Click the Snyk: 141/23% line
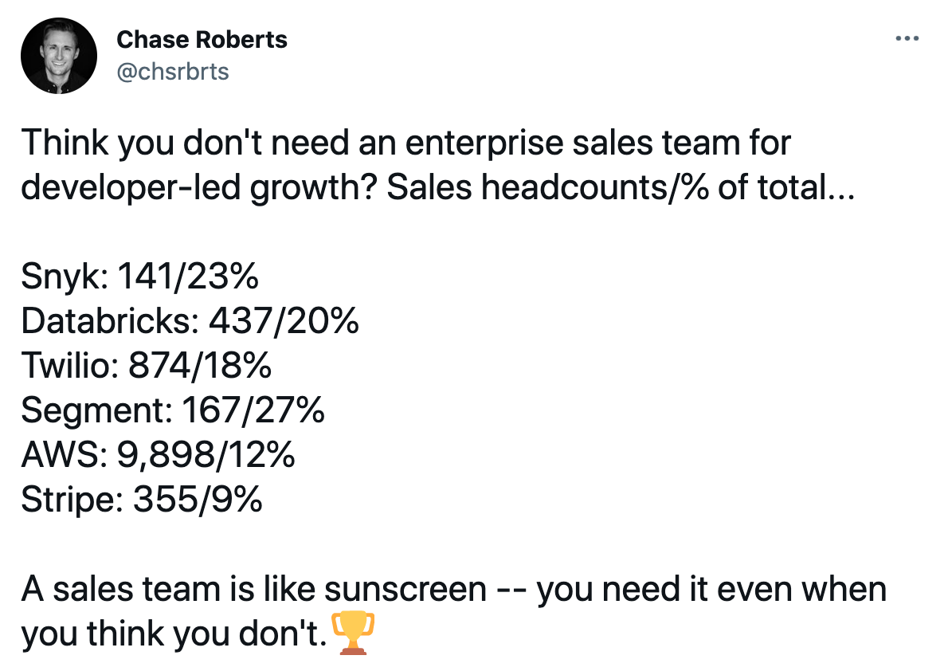This screenshot has height=671, width=948. [x=139, y=277]
